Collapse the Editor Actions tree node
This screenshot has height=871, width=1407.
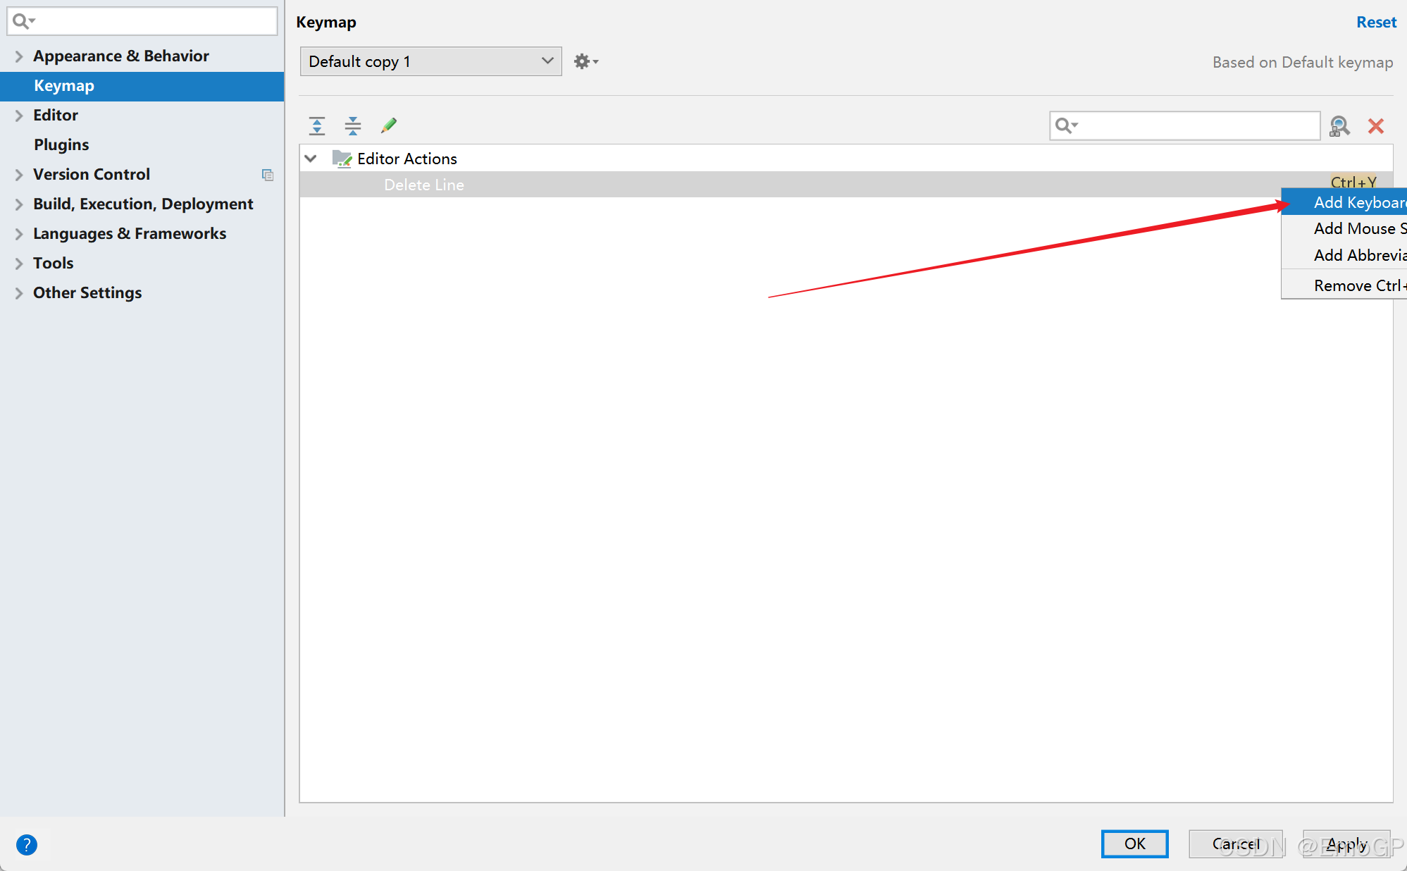[x=311, y=159]
